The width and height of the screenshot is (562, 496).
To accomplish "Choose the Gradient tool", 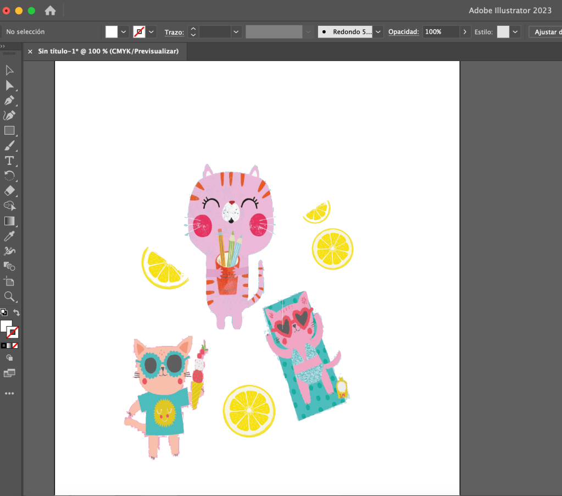I will tap(9, 221).
